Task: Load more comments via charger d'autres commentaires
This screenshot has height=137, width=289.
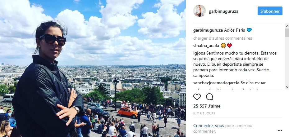Action: pos(222,38)
